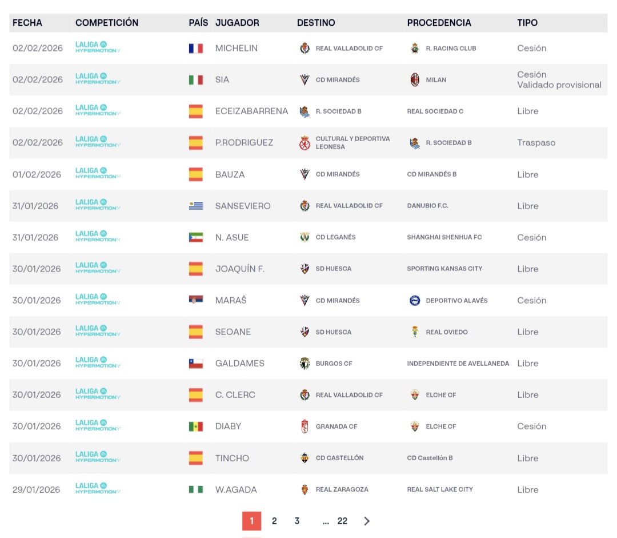Select page 3 in pagination
The image size is (617, 538).
click(x=297, y=521)
